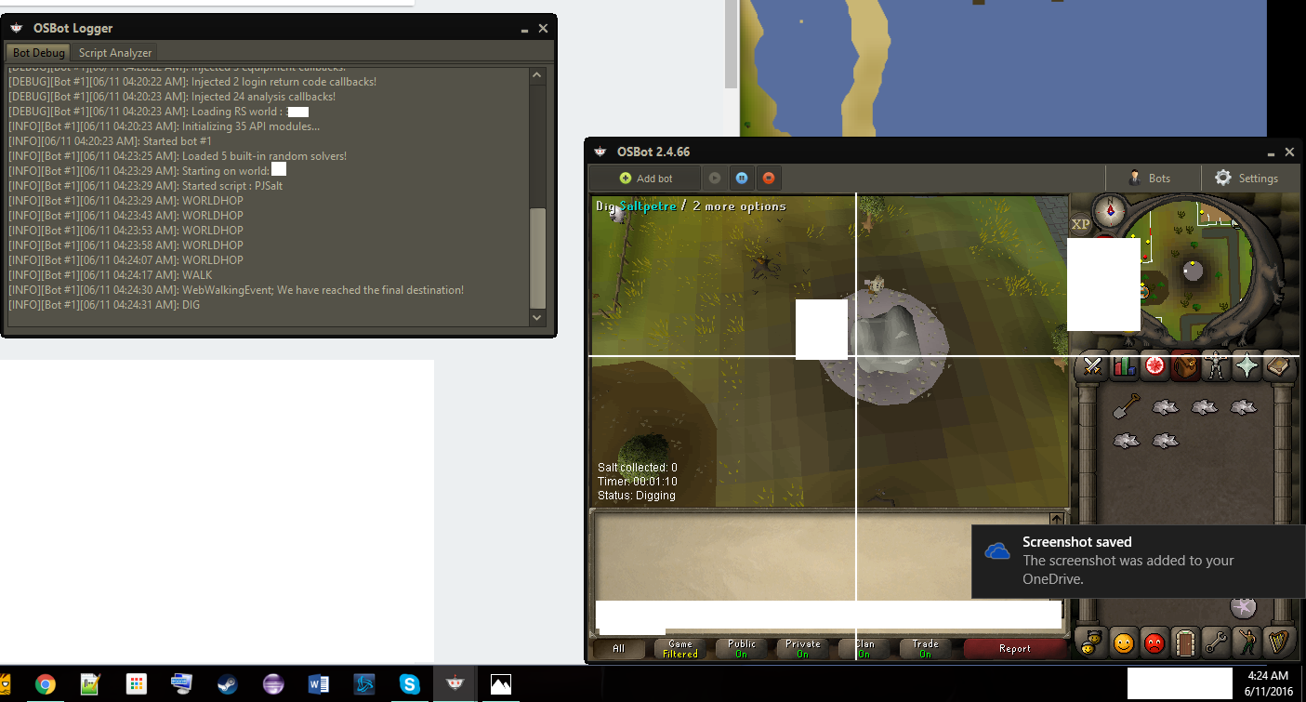
Task: Click the chatbox scroll up arrow
Action: [x=1056, y=520]
